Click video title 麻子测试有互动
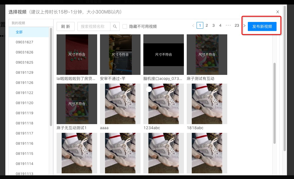 click(201, 79)
